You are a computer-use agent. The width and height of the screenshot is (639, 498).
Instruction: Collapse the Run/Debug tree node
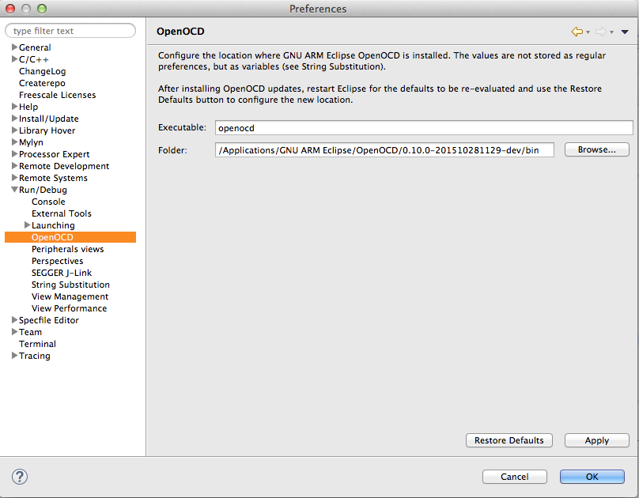pos(14,190)
